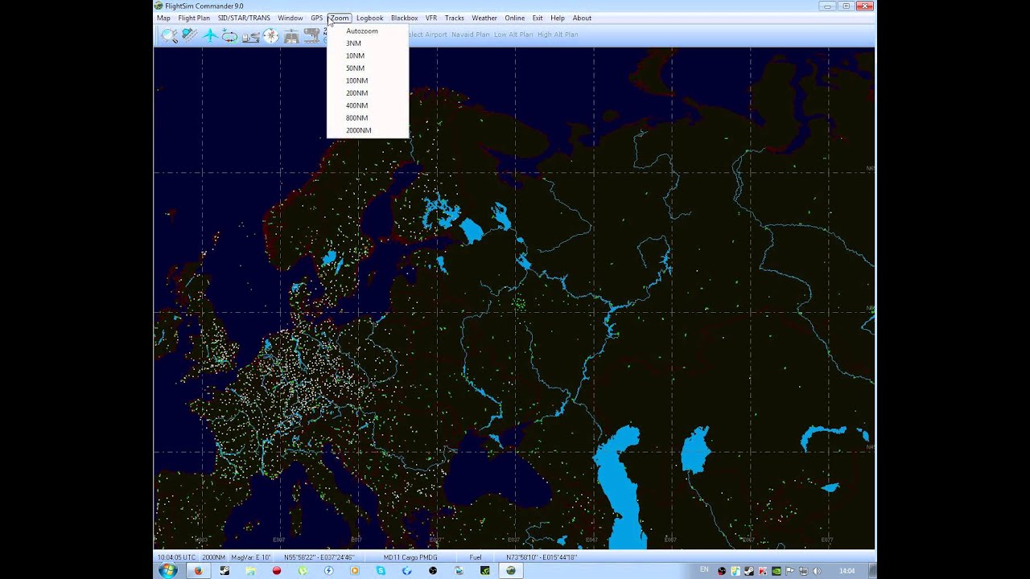Click the Navaid Plan toolbar button
This screenshot has height=579, width=1030.
471,35
